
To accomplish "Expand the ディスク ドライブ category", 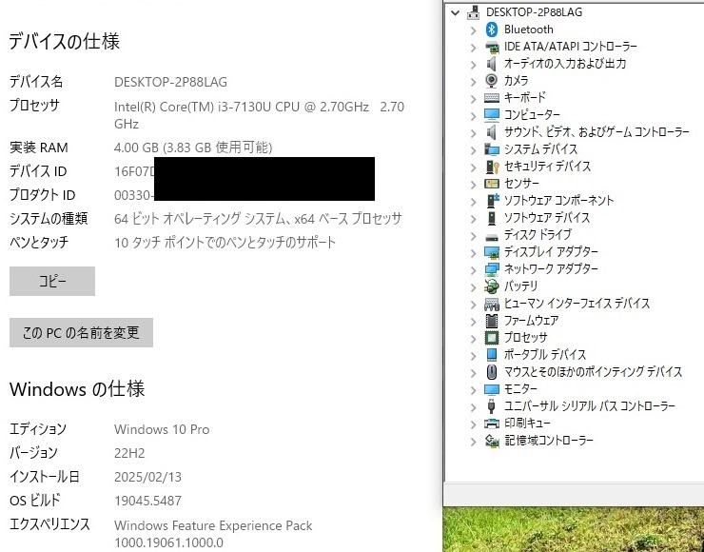I will (473, 236).
